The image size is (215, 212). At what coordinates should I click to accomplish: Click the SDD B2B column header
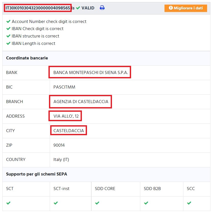pos(152,189)
